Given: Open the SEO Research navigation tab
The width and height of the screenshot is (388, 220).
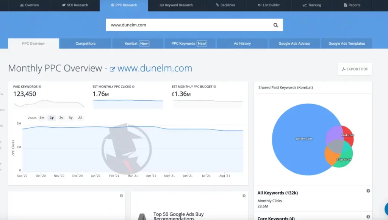Looking at the screenshot, I should pos(75,5).
